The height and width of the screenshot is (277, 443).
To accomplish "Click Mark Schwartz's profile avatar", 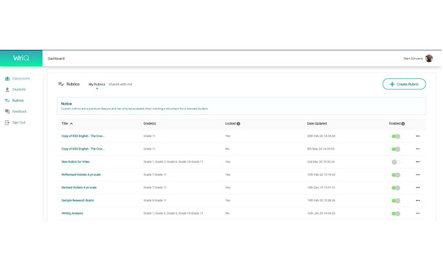I will coord(429,59).
